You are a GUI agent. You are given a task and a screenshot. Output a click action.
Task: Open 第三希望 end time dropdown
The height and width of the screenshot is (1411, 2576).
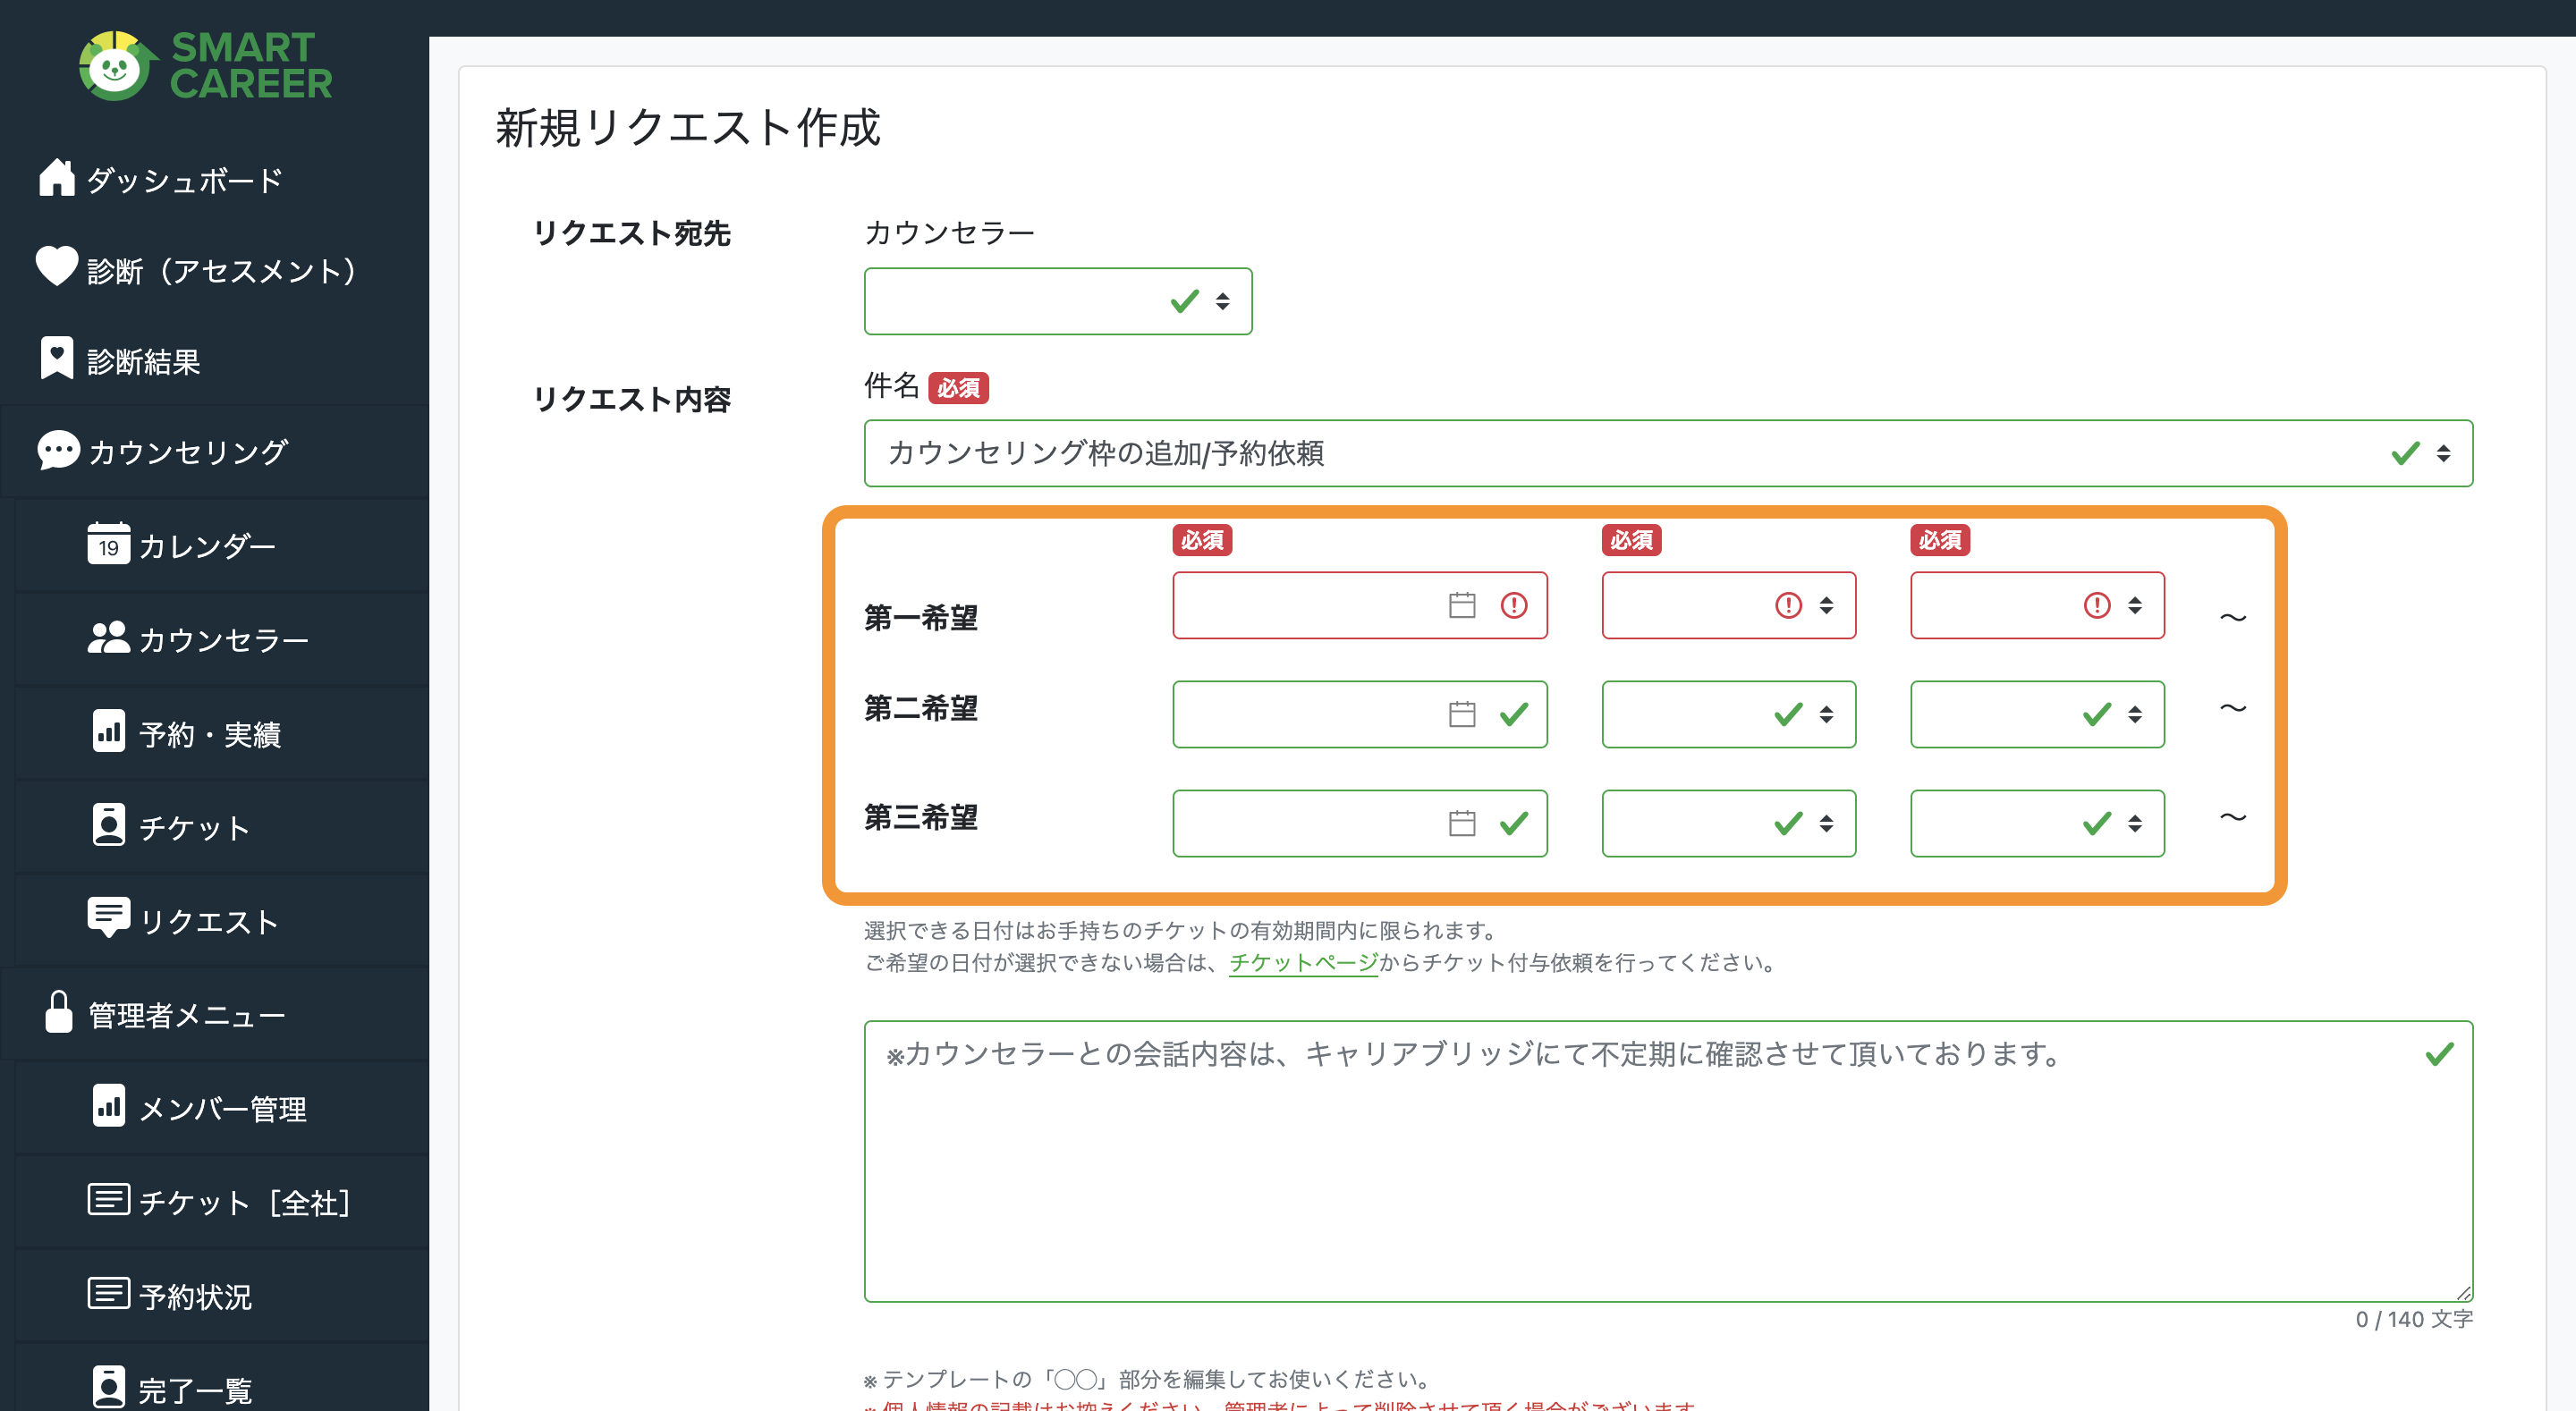click(2037, 823)
